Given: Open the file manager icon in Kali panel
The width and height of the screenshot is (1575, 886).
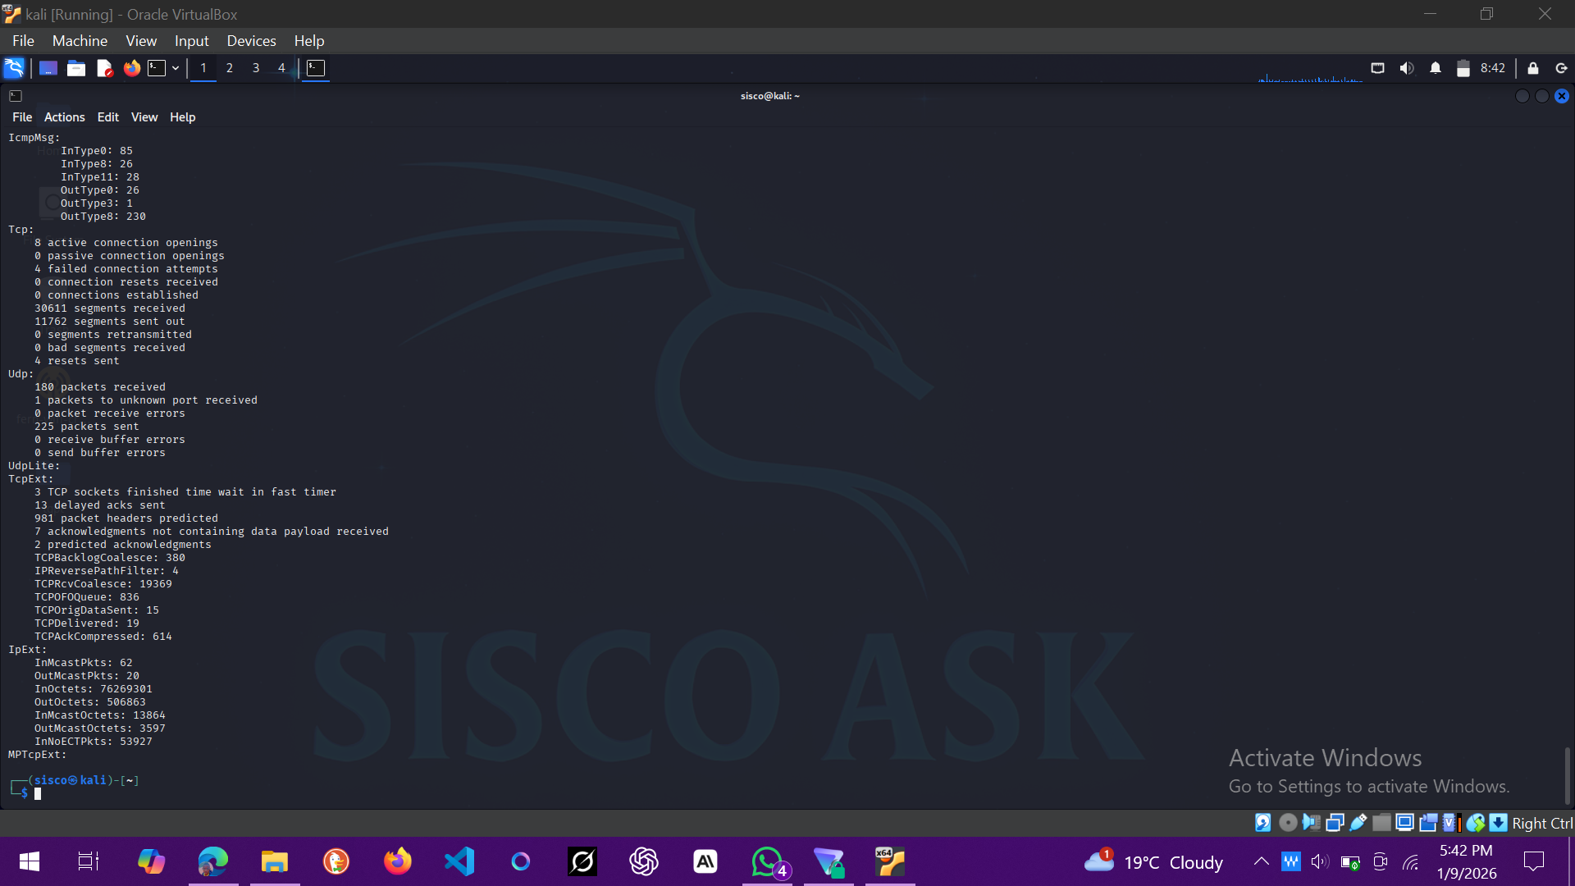Looking at the screenshot, I should click(76, 68).
